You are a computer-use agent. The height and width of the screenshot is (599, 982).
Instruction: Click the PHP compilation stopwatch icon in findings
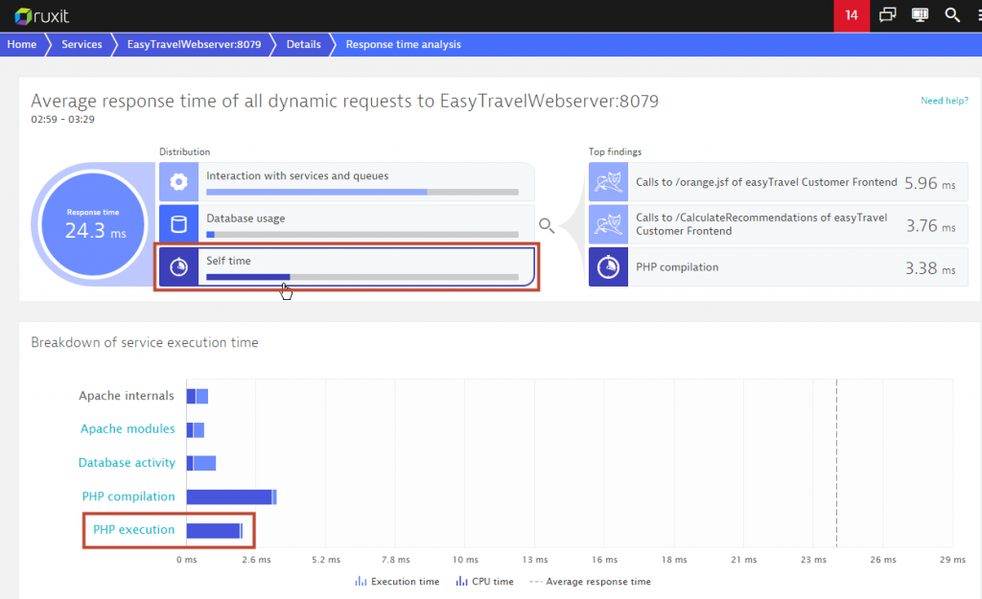[608, 266]
